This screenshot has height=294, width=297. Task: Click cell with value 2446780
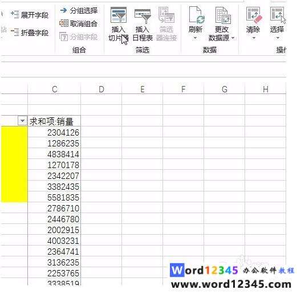pyautogui.click(x=54, y=219)
